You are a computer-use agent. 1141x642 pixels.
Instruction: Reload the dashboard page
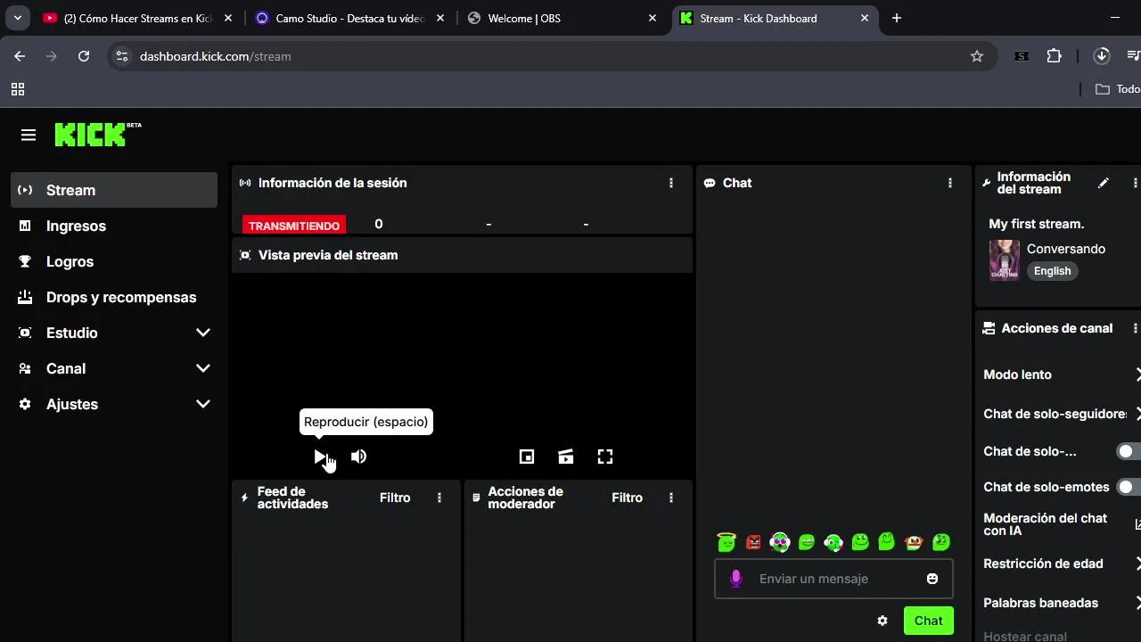pos(84,56)
